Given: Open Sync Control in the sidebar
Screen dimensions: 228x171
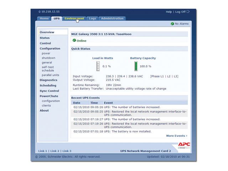Looking at the screenshot, I should click(x=49, y=91).
